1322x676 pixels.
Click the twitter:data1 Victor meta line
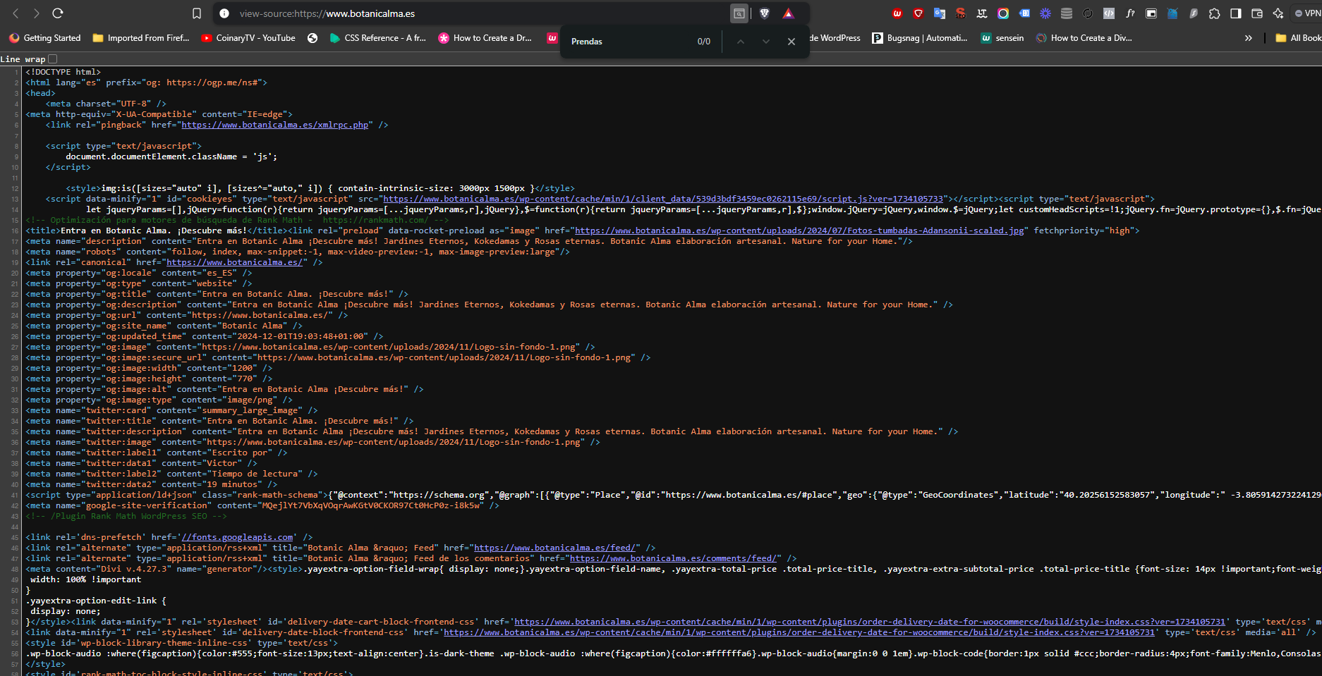click(141, 463)
